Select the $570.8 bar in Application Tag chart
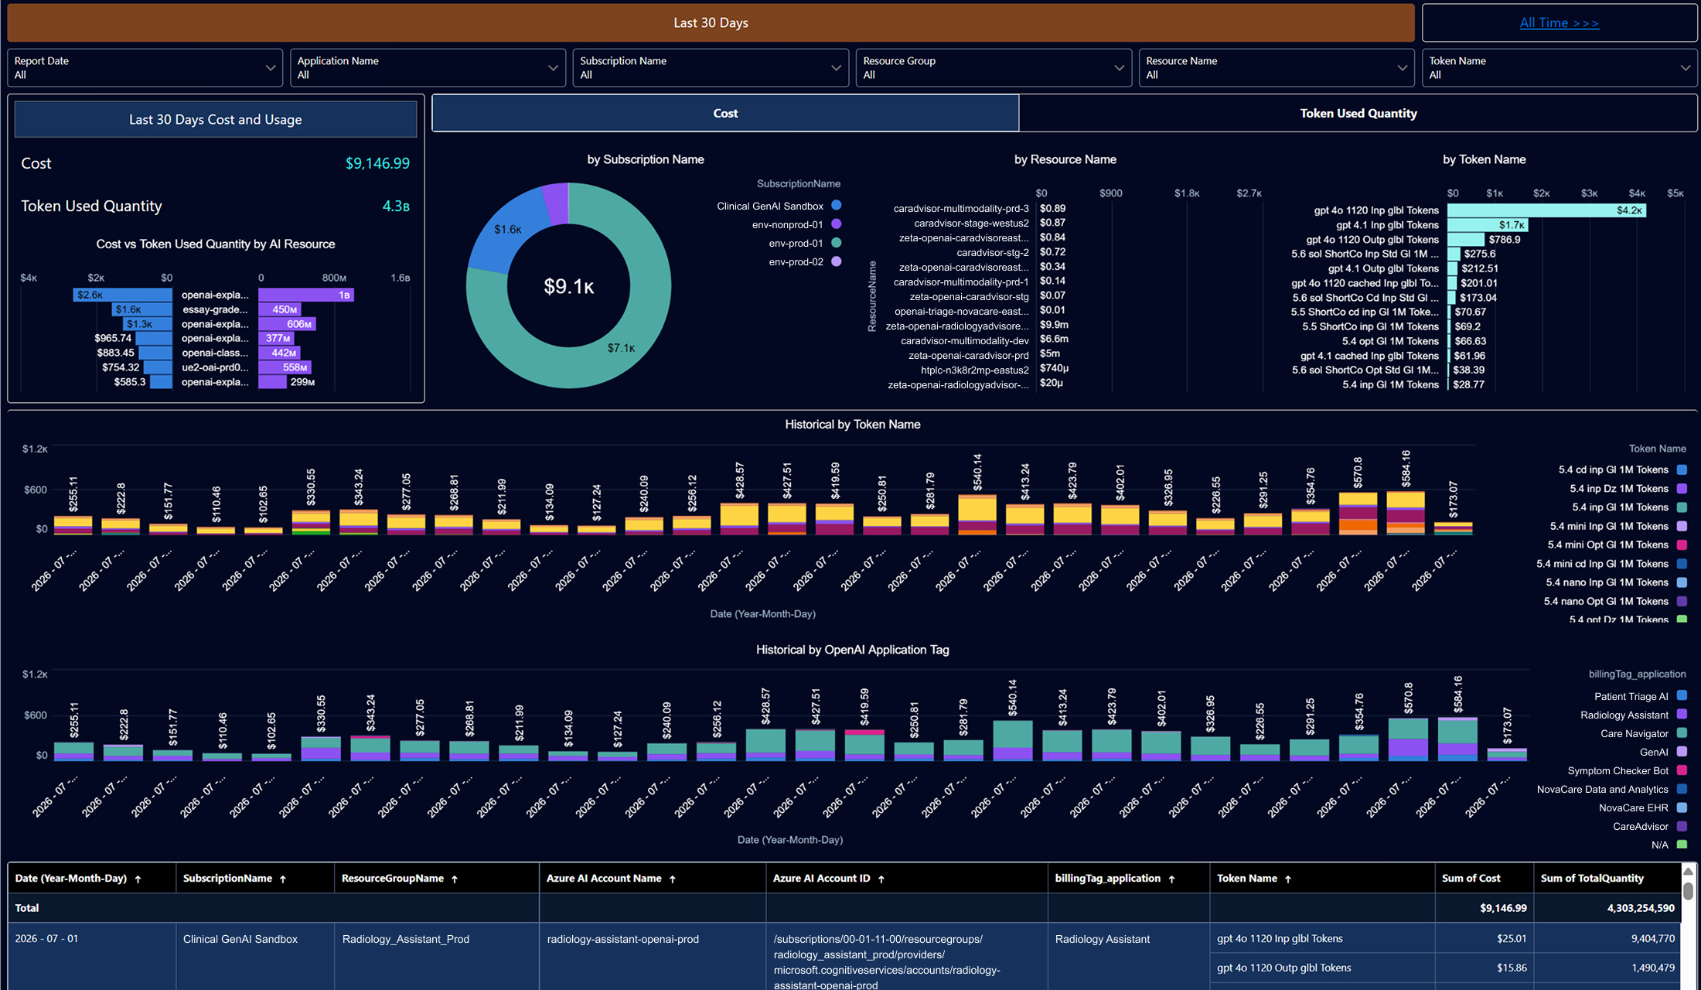 click(1408, 739)
